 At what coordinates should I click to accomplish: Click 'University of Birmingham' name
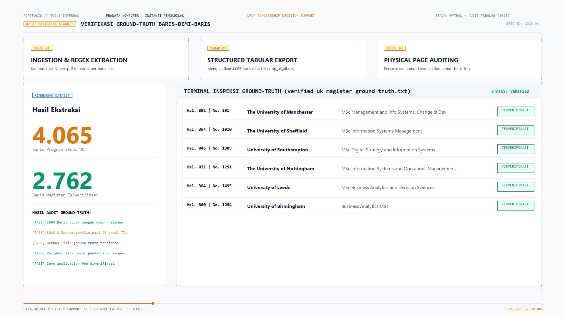[276, 206]
